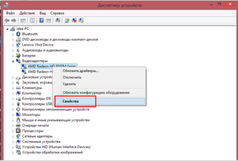
Task: Click the USB plug icon beside Контроллеры USB
Action: coord(18,104)
